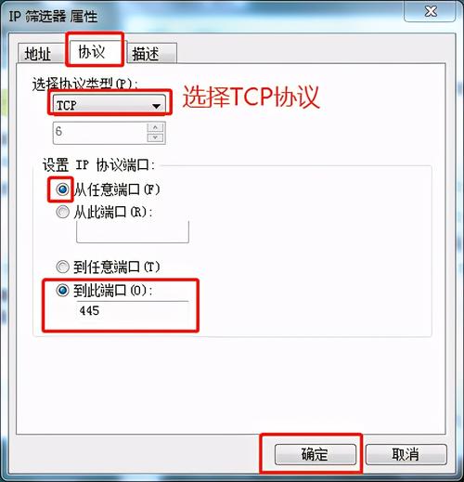Screen dimensions: 464x482
Task: Click the 取消 button
Action: coord(406,454)
